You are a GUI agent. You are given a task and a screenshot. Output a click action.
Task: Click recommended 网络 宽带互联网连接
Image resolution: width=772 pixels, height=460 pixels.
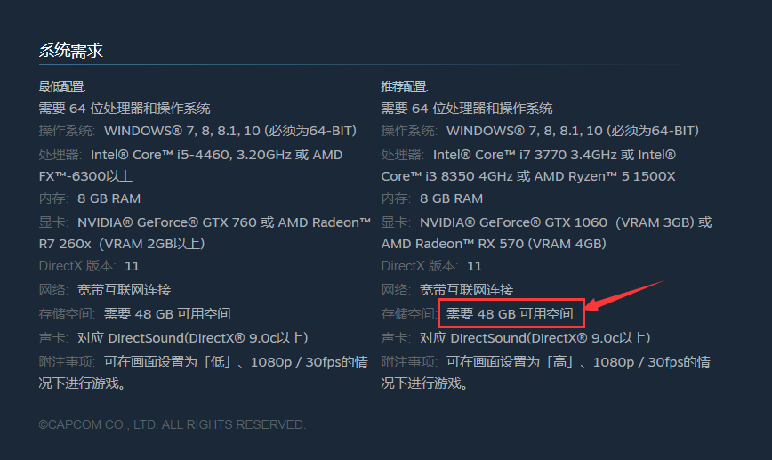coord(447,290)
